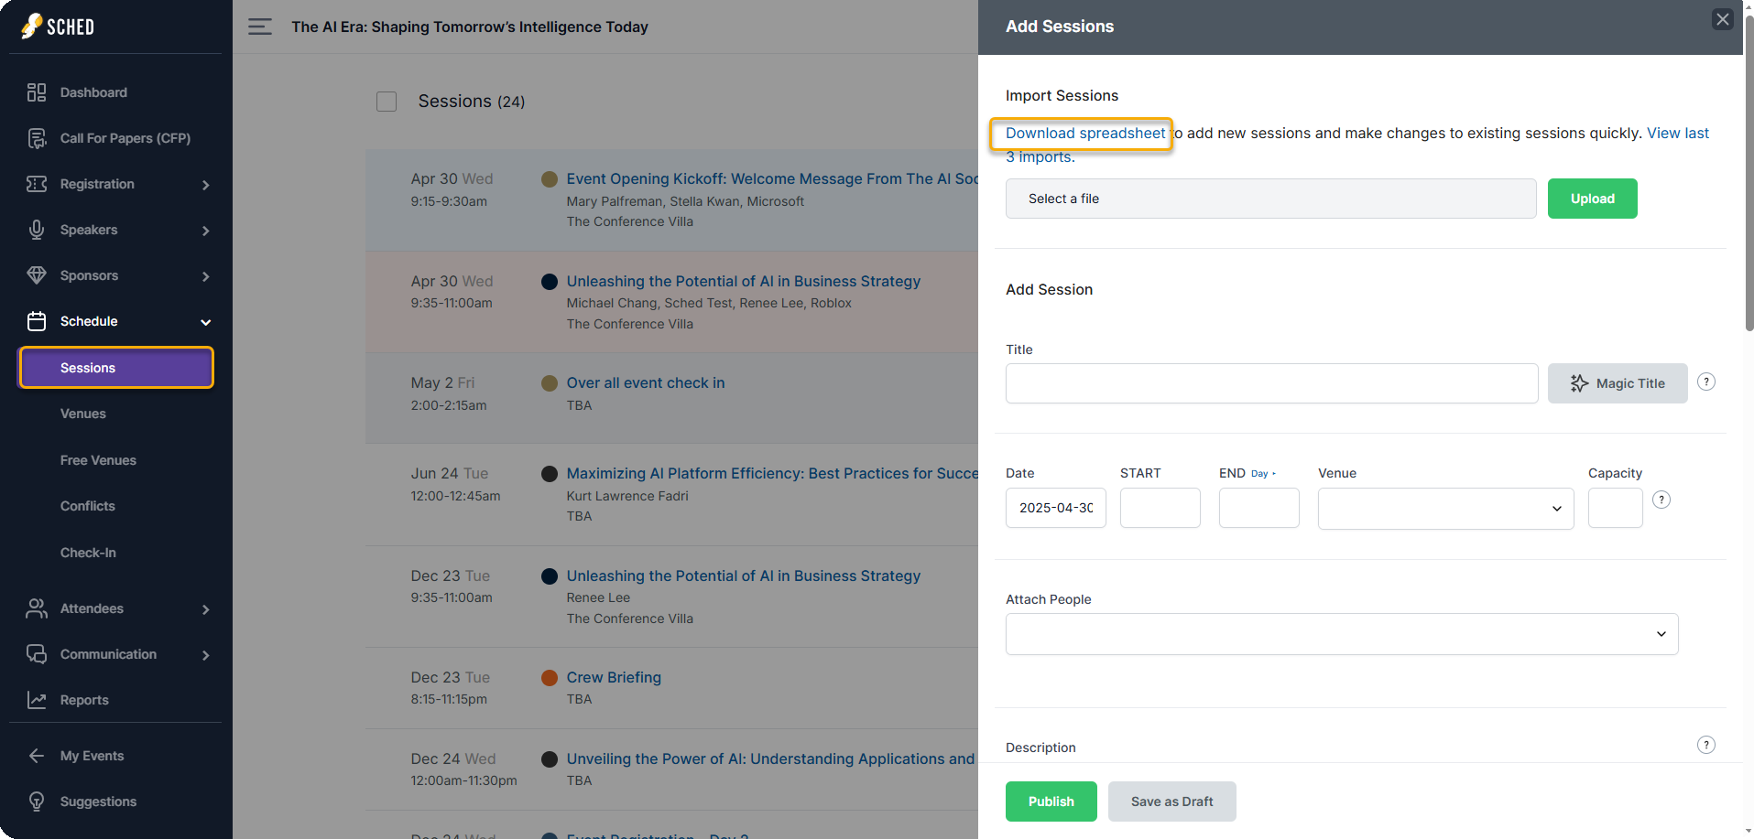Click orange color dot for Crew Briefing
This screenshot has height=839, width=1754.
click(550, 678)
